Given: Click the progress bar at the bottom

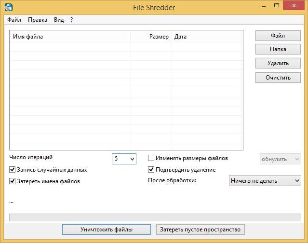Looking at the screenshot, I should 155,217.
